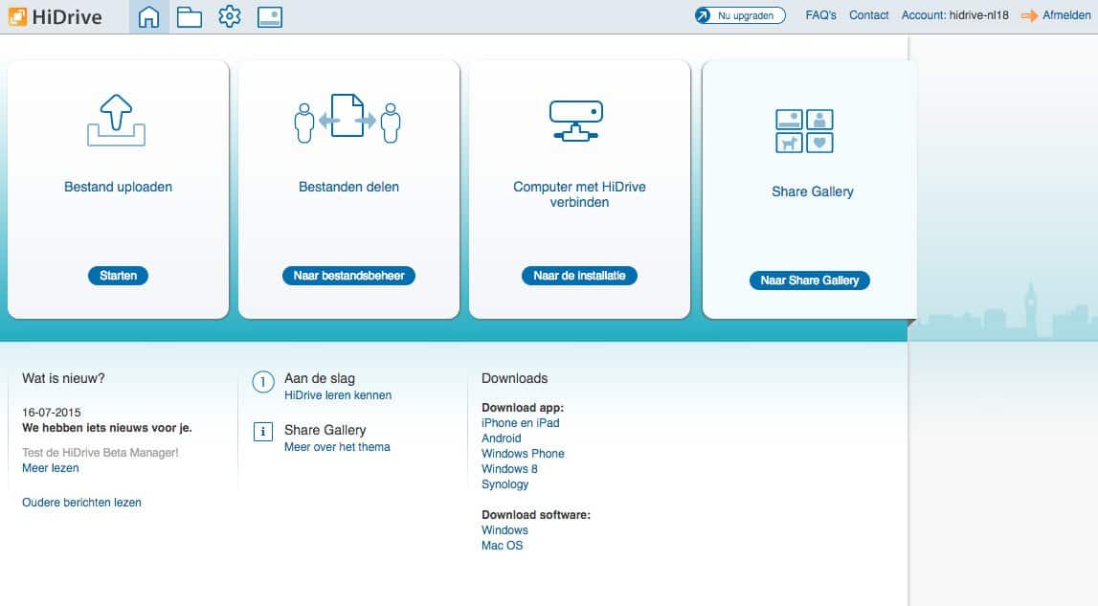Image resolution: width=1098 pixels, height=606 pixels.
Task: Open HiDrive leren kennen link
Action: click(x=338, y=395)
